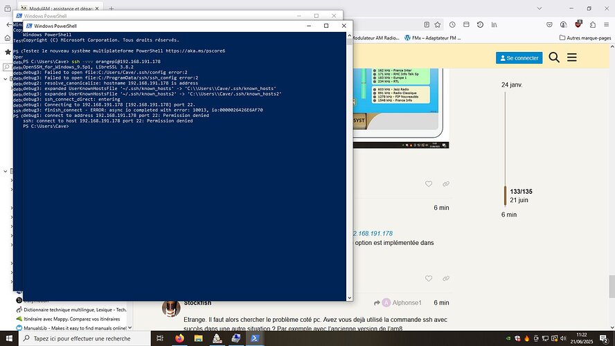Image resolution: width=615 pixels, height=346 pixels.
Task: Bookmark this page with the star icon
Action: (437, 25)
